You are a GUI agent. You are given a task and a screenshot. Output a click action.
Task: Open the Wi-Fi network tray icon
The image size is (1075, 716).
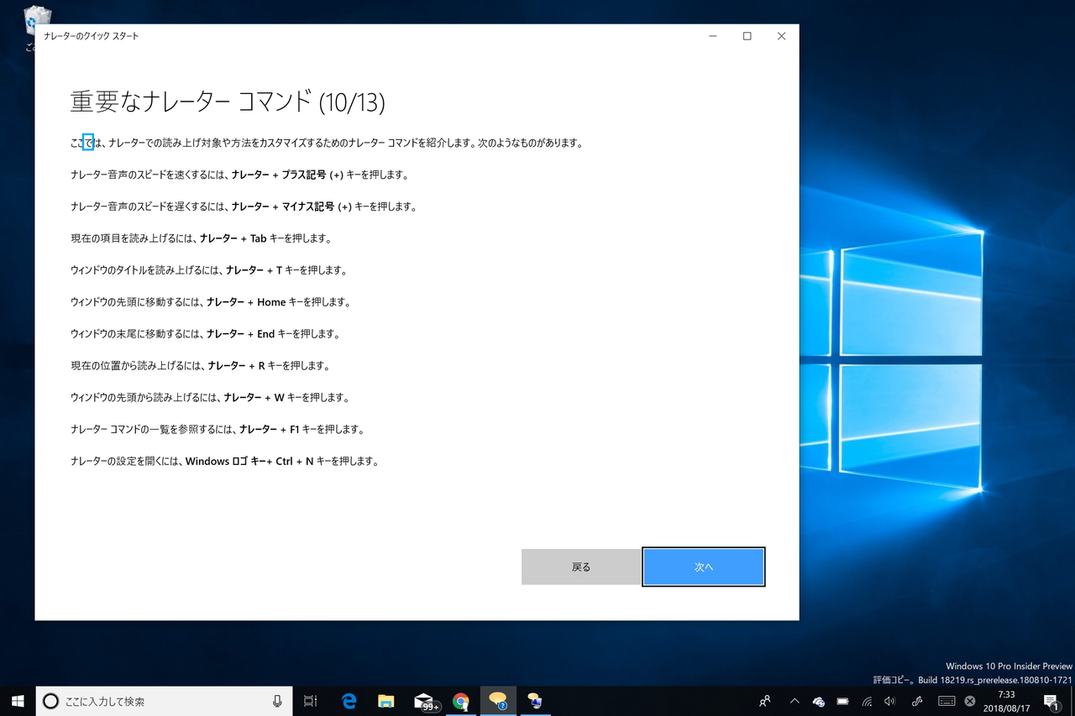tap(867, 701)
